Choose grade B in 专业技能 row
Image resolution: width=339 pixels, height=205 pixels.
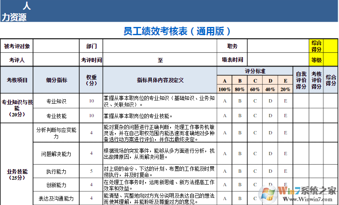point(240,116)
